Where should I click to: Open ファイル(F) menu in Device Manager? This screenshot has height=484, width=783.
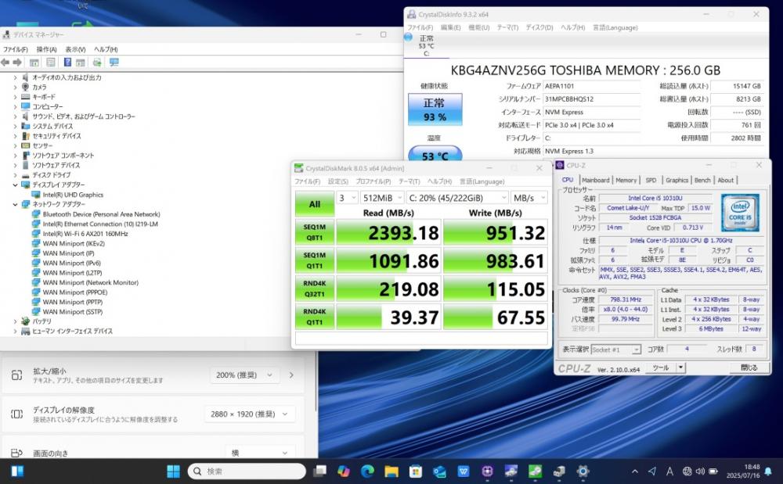[x=16, y=49]
